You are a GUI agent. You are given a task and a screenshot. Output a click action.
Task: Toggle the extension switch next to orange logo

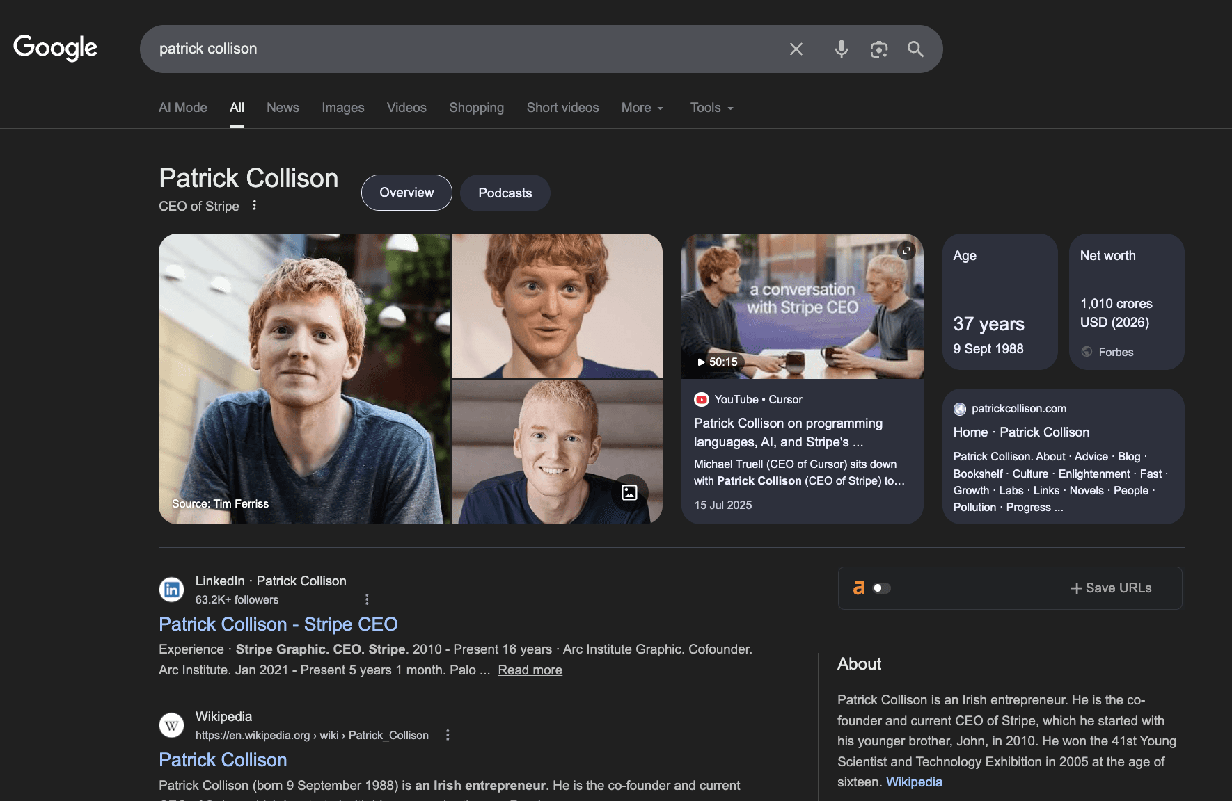[882, 588]
